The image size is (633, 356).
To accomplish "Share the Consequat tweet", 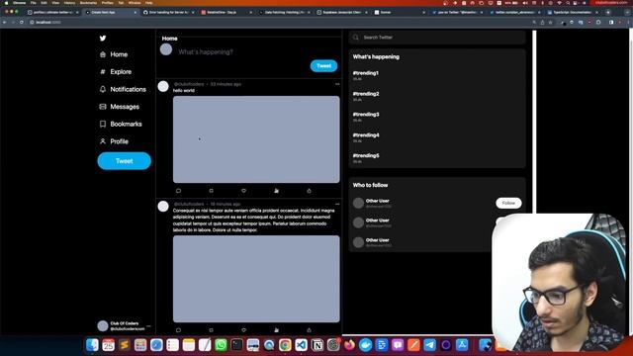I will tap(309, 329).
